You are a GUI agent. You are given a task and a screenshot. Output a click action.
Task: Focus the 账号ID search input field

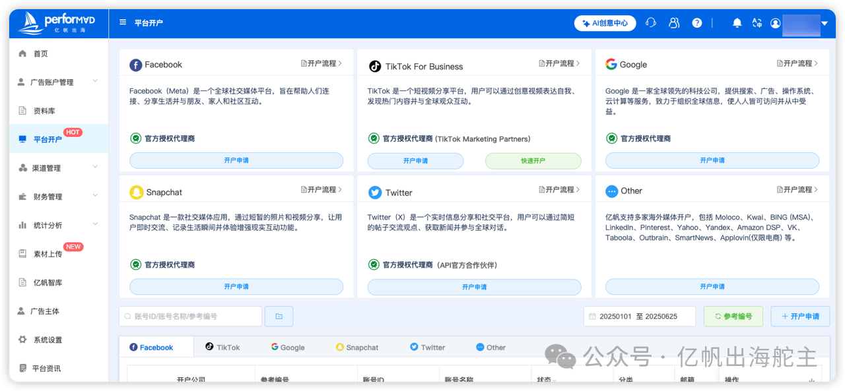pyautogui.click(x=190, y=316)
